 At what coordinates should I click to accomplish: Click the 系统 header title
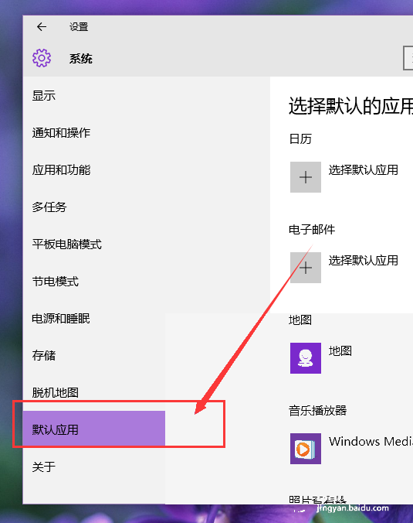[x=81, y=59]
